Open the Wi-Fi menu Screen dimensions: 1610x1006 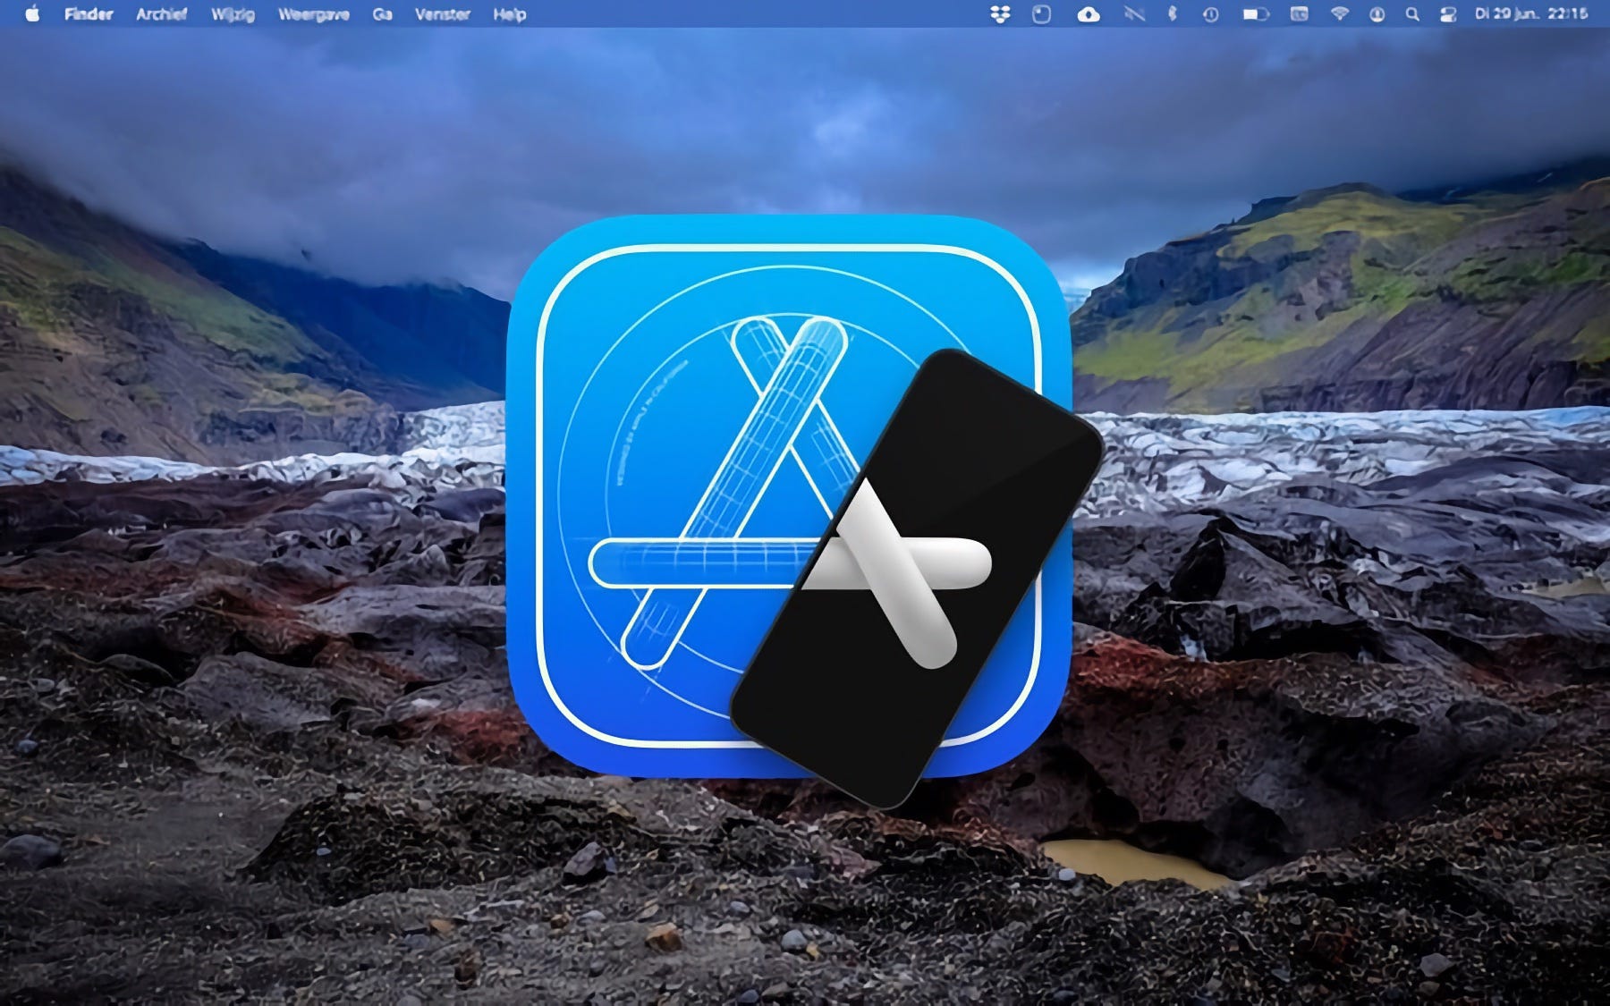click(x=1339, y=14)
